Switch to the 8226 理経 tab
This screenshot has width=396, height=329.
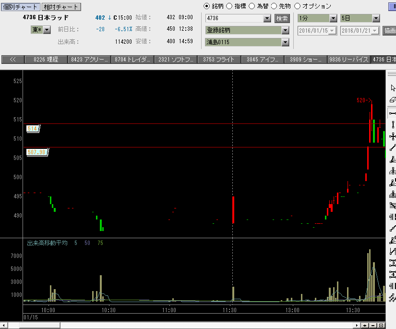[46, 60]
